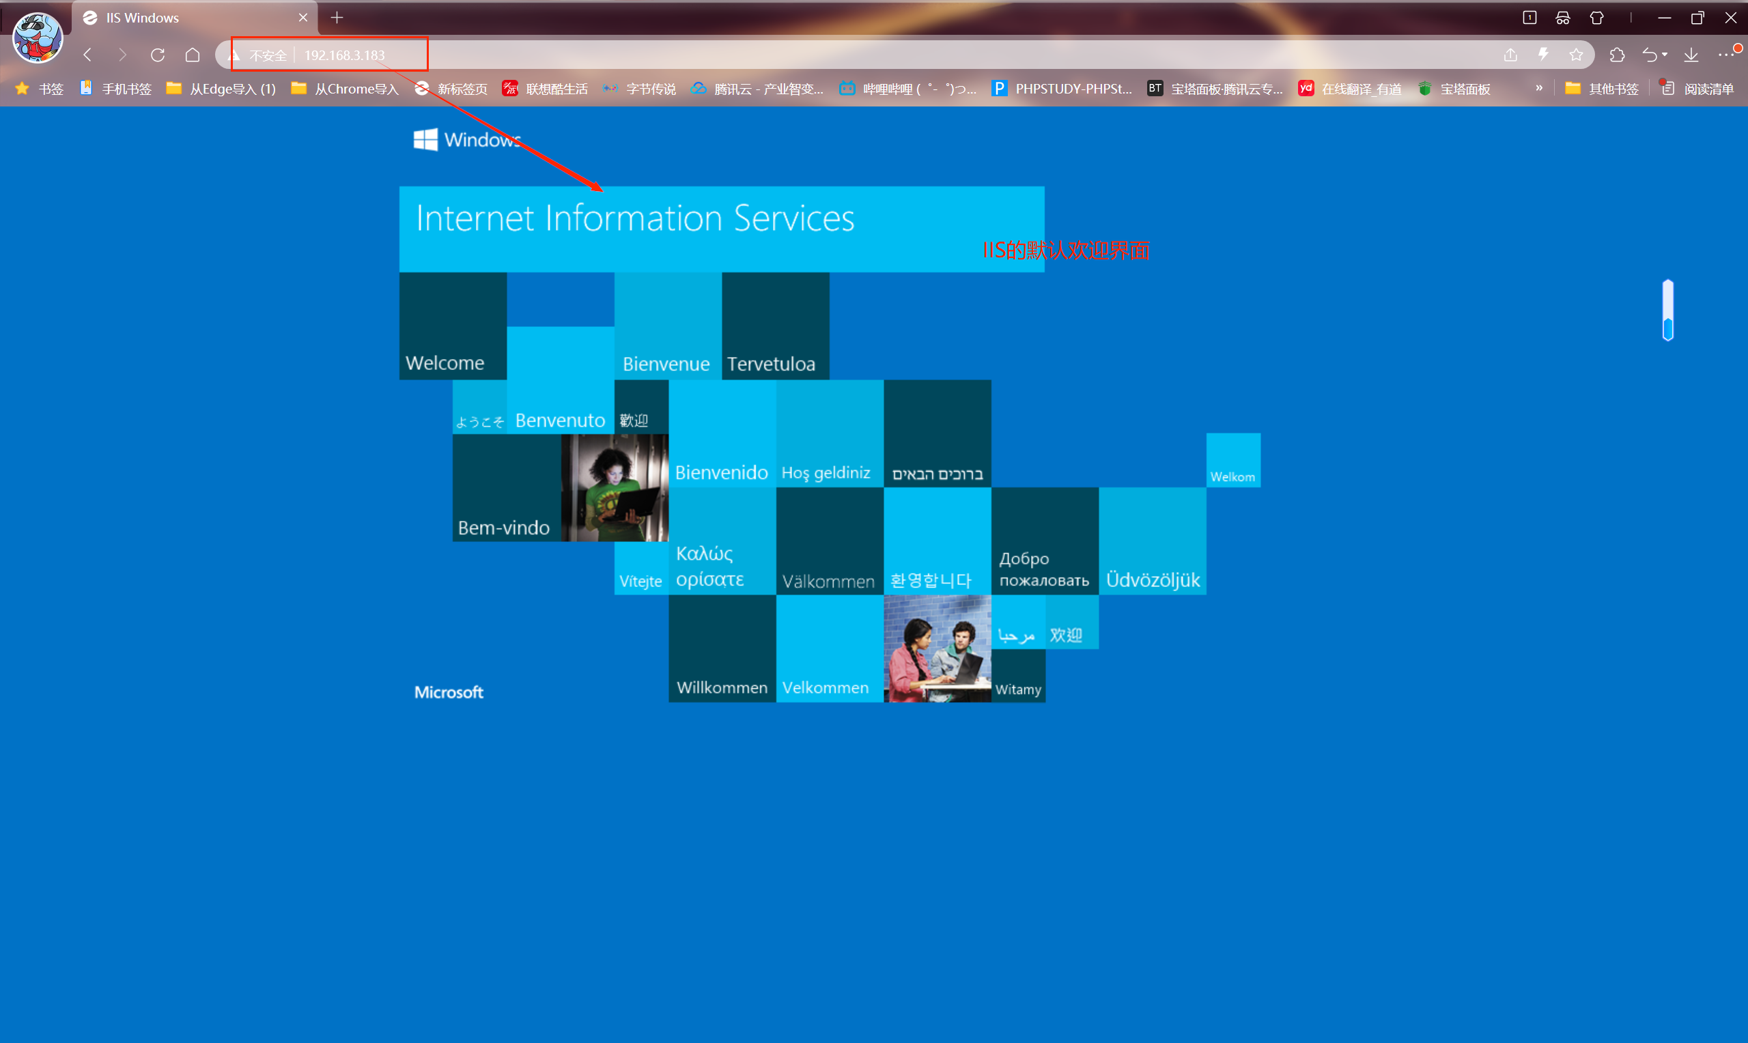The height and width of the screenshot is (1043, 1748).
Task: Go back with the back arrow
Action: (x=88, y=55)
